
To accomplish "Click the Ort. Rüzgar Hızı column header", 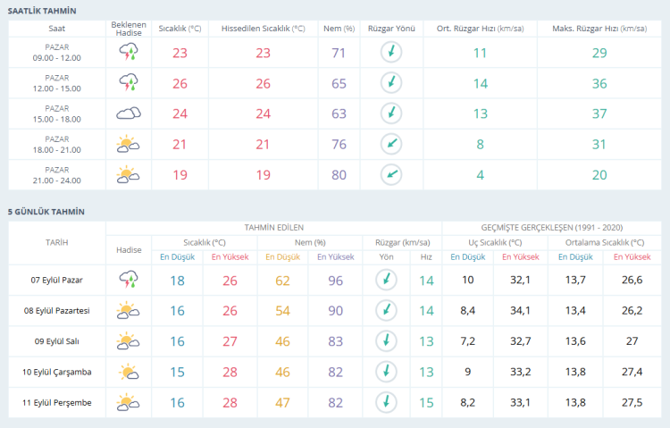I will click(x=480, y=29).
